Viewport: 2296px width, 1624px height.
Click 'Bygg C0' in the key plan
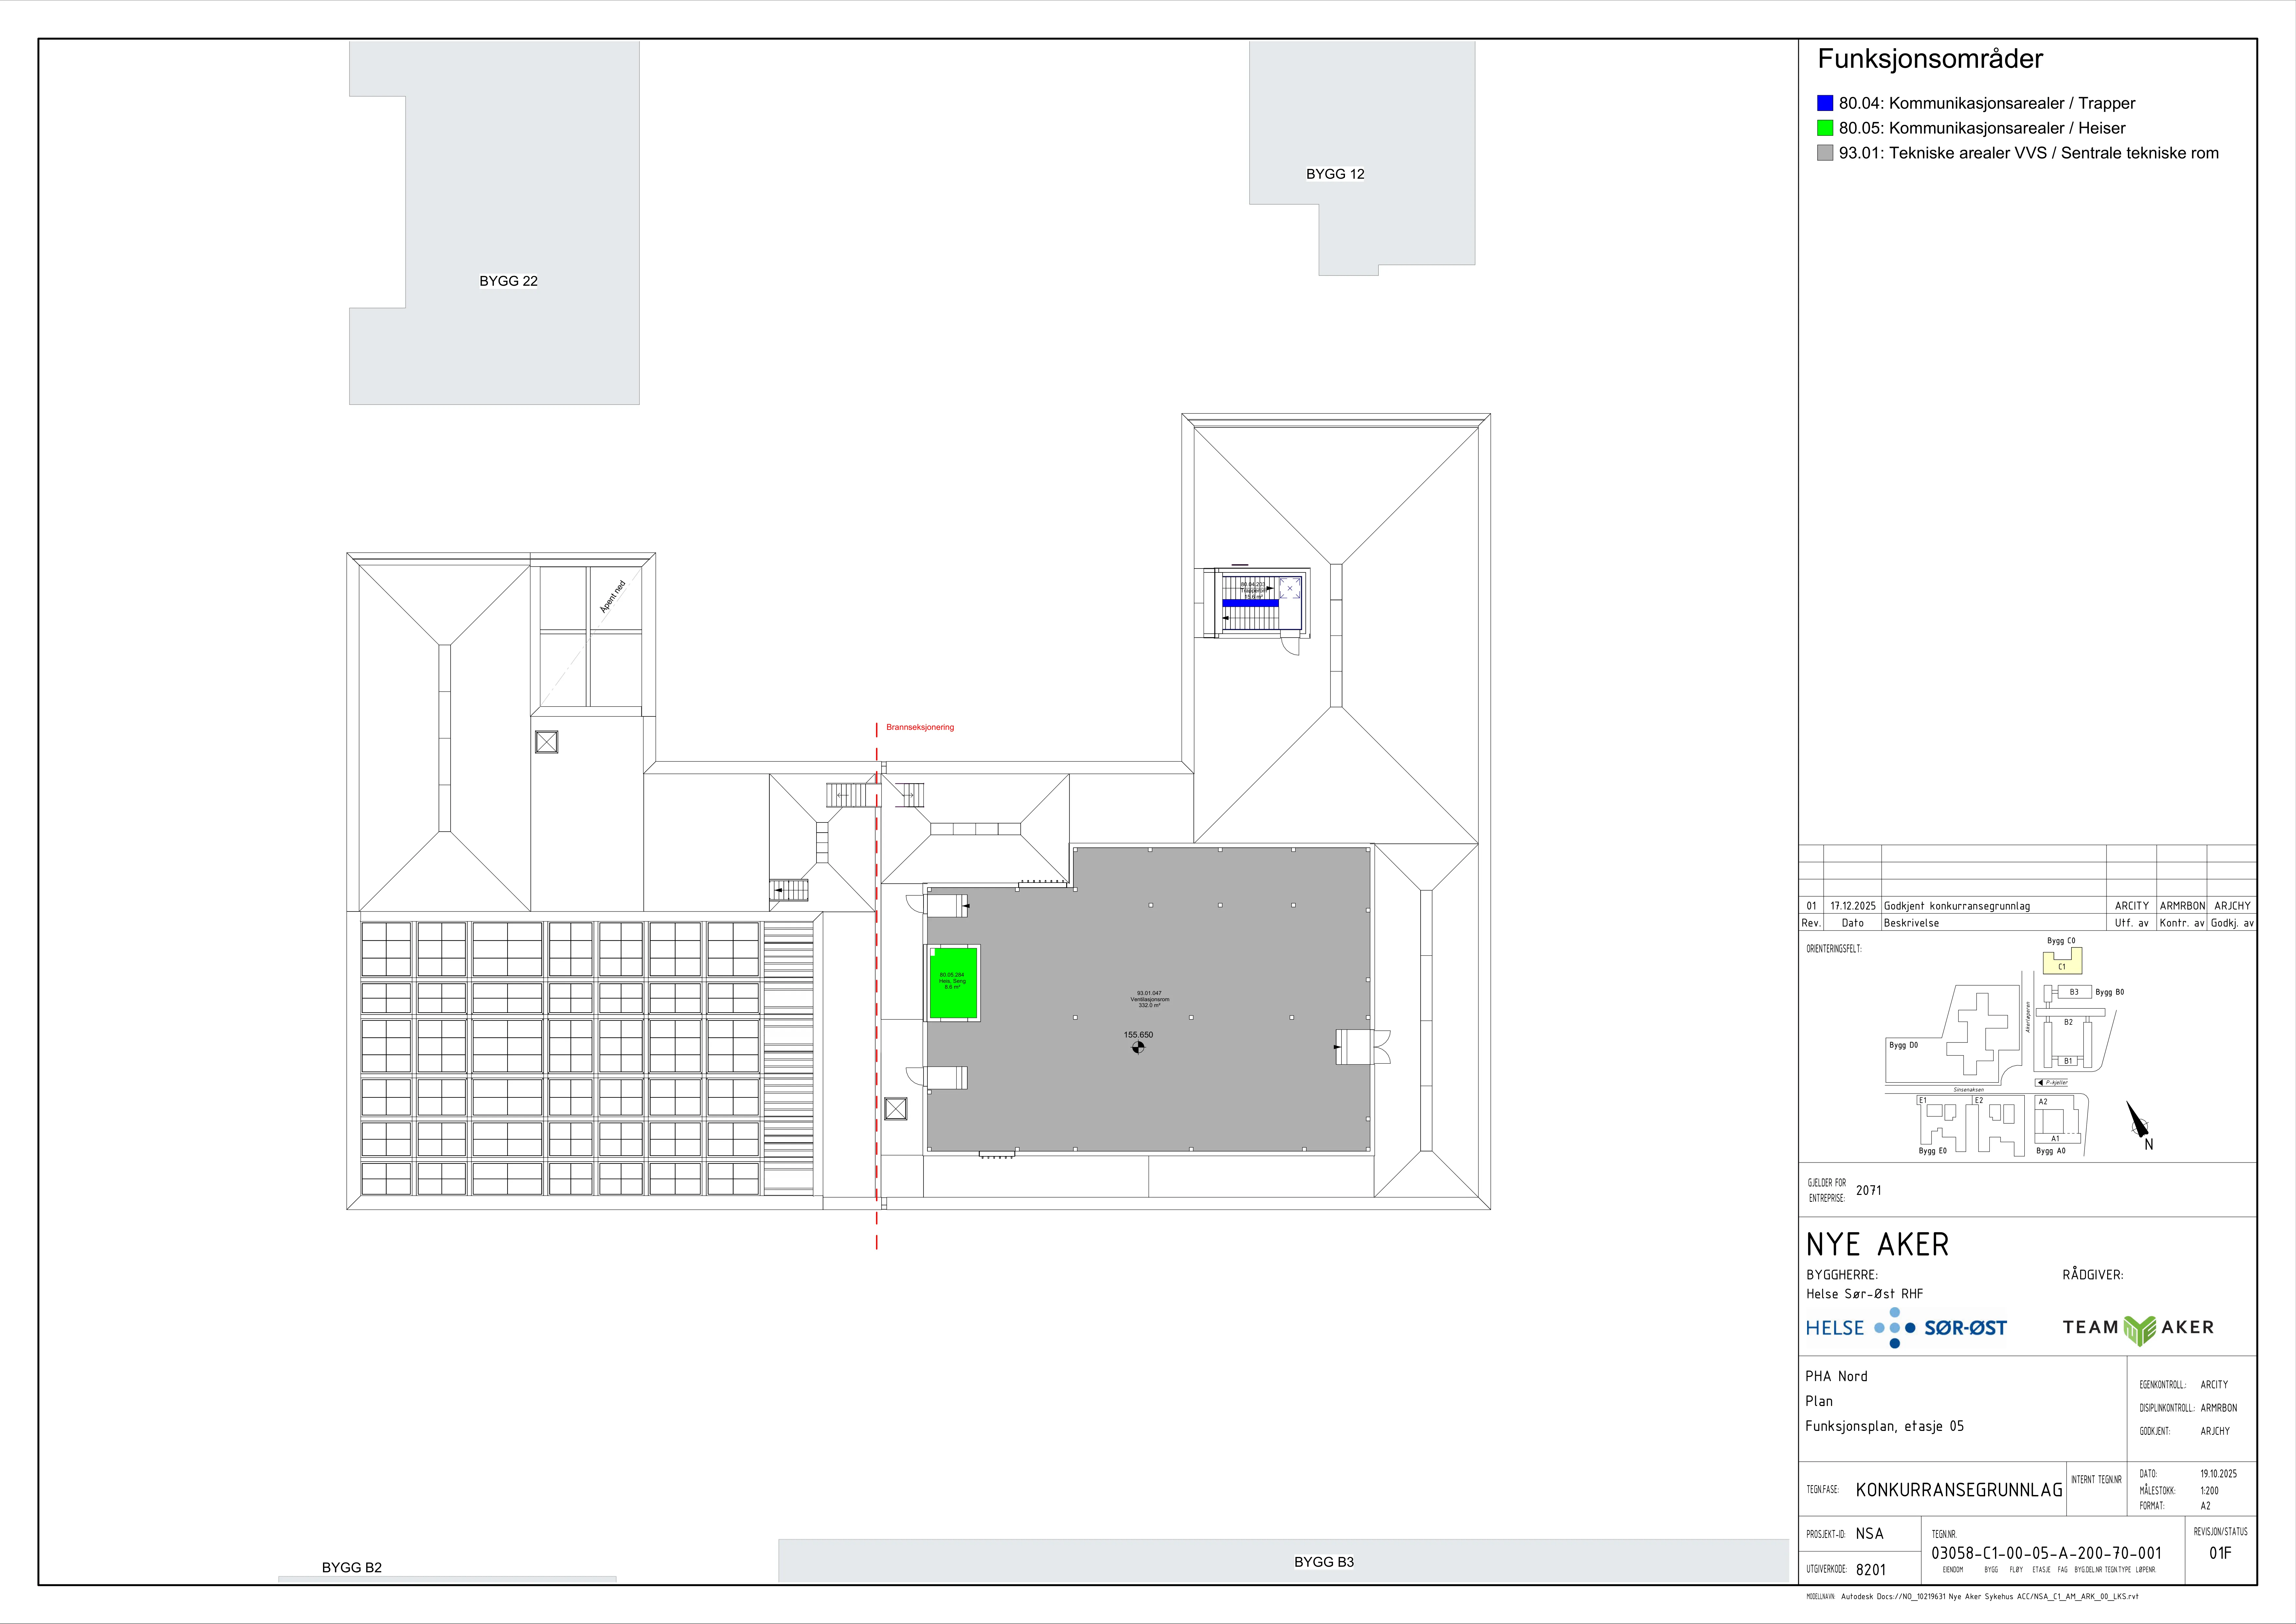(2061, 941)
